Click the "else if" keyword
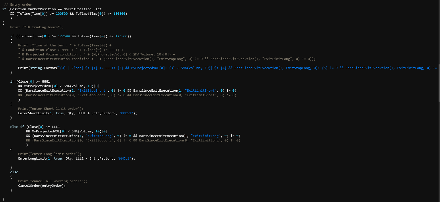The image size is (440, 202). [17, 127]
